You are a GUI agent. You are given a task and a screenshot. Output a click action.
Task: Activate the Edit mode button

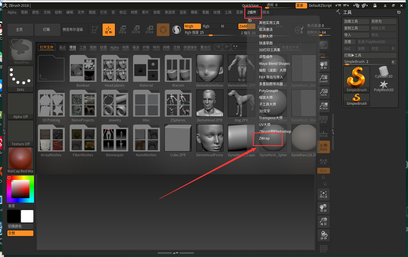point(95,29)
